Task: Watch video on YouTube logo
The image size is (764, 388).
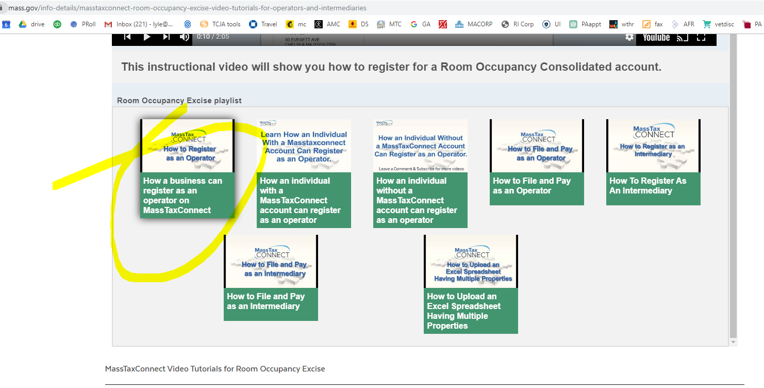Action: coord(656,37)
